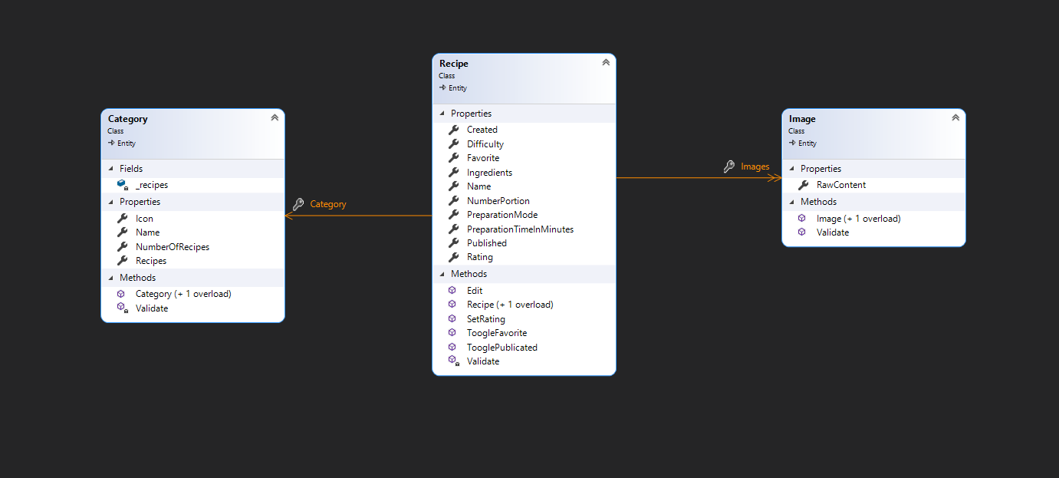Collapse the Fields section in Category
Image resolution: width=1059 pixels, height=478 pixels.
(110, 169)
